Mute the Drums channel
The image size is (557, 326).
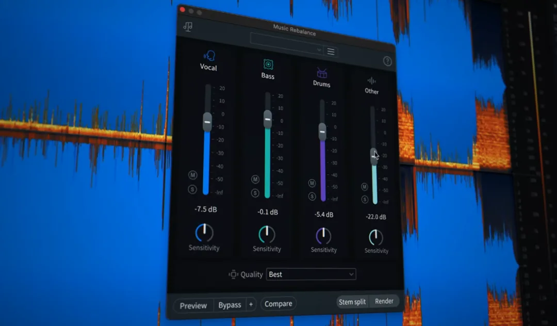[x=312, y=183]
